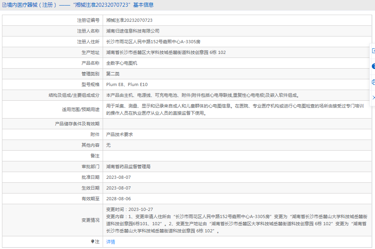Open the help question-mark icon in the side toolbar
375x249 pixels.
[373, 66]
